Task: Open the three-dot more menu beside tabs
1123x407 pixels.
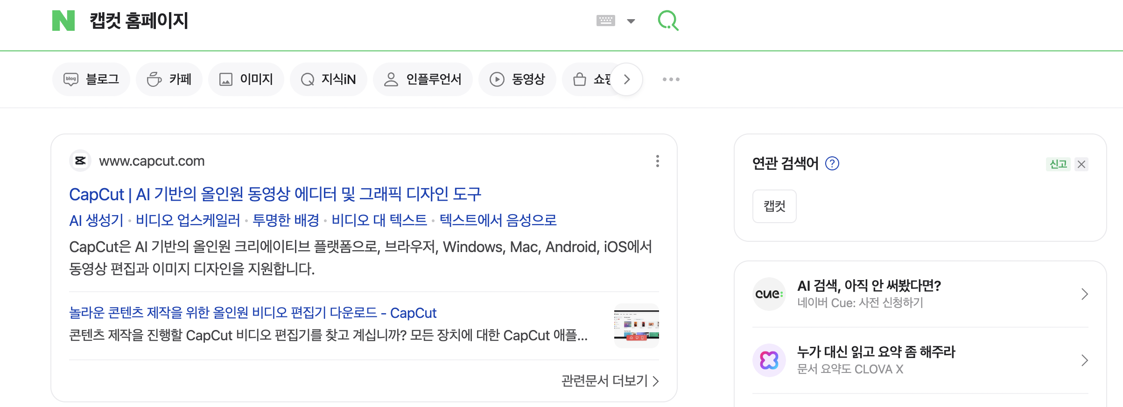Action: 671,79
